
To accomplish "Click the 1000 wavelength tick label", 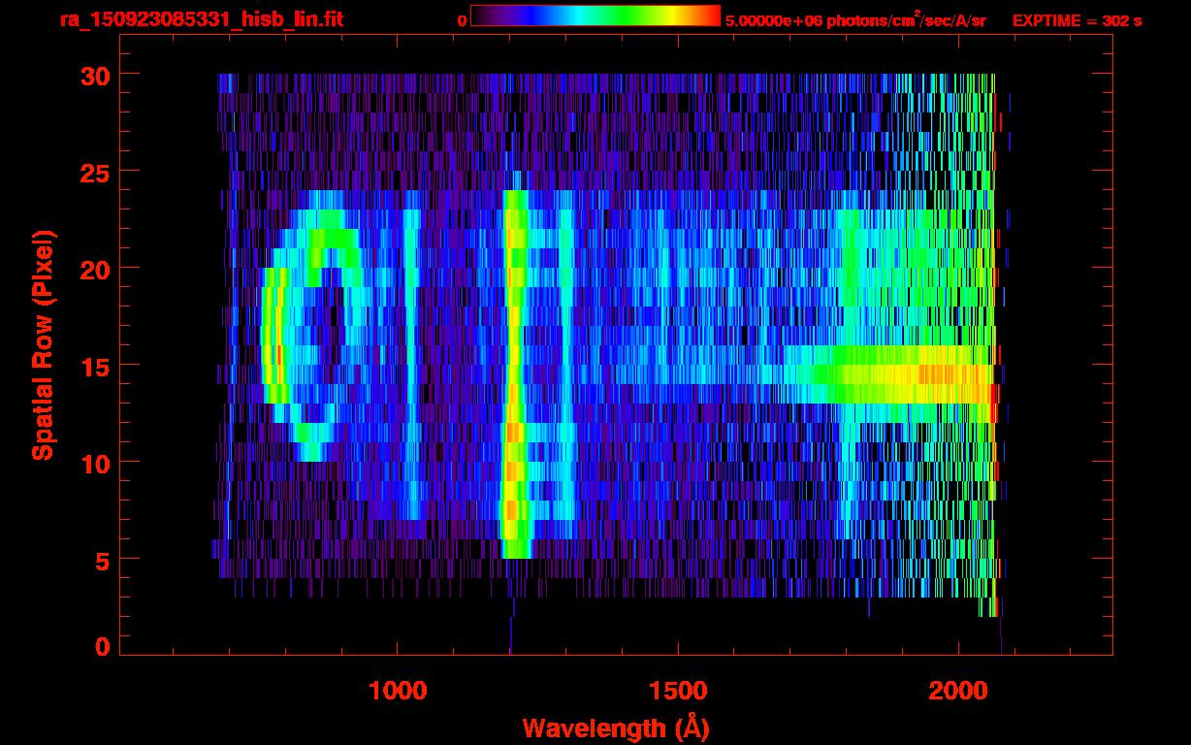I will 398,691.
